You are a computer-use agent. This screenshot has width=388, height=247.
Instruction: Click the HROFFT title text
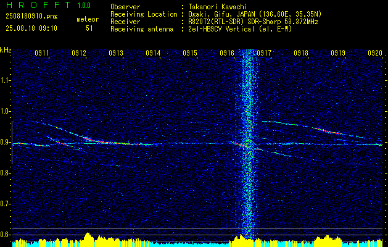pyautogui.click(x=38, y=5)
